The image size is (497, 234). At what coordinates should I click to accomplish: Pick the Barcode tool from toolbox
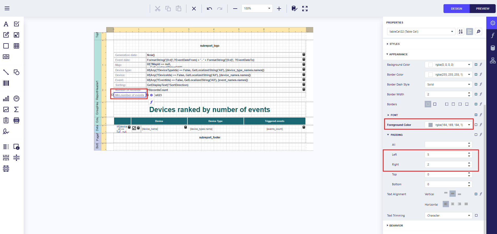(6, 83)
